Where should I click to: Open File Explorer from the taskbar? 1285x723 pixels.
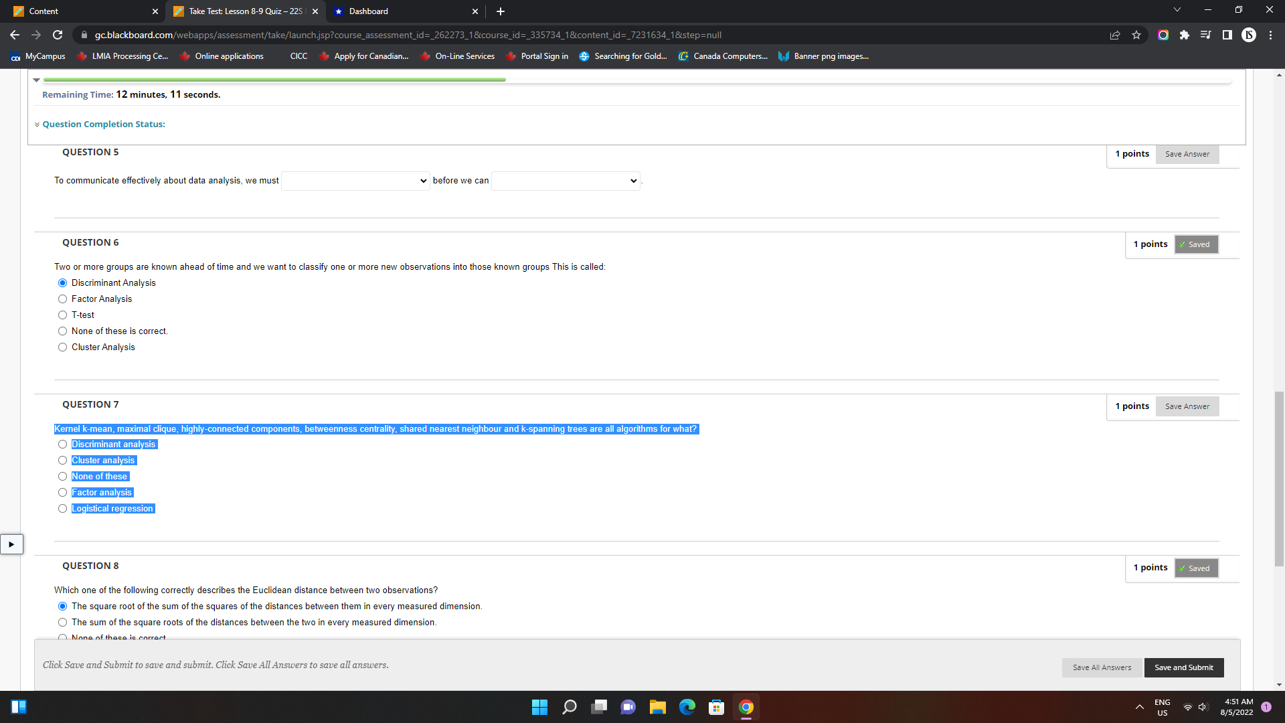pyautogui.click(x=657, y=707)
